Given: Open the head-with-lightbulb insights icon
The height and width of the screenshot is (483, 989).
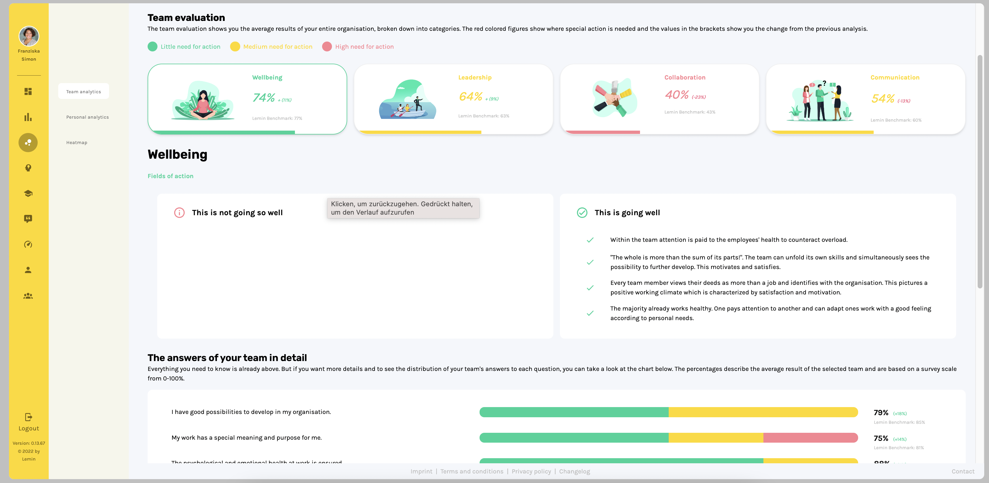Looking at the screenshot, I should [x=28, y=168].
